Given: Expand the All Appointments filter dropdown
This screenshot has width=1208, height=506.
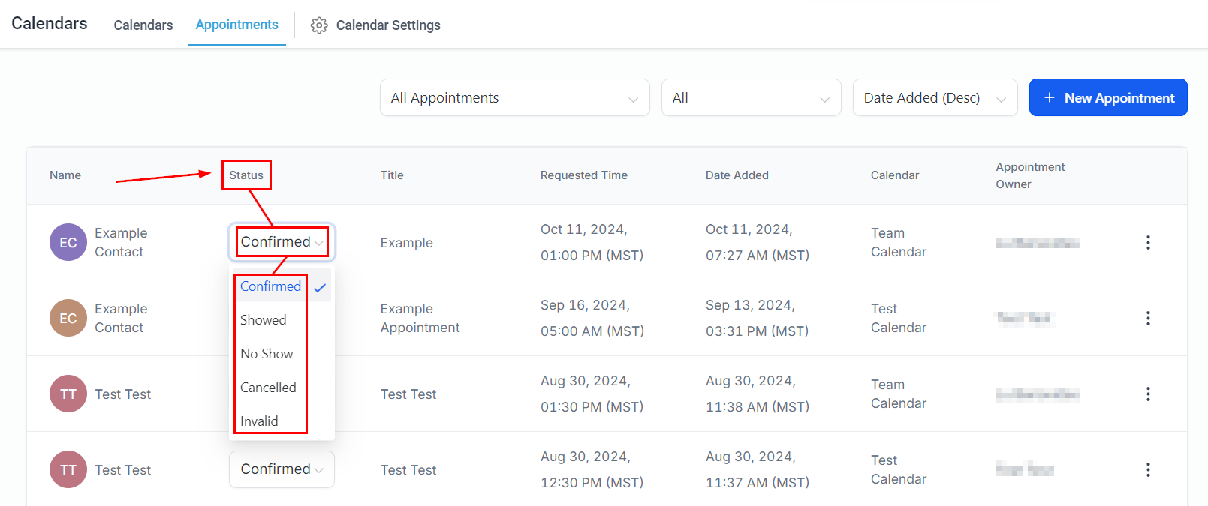Looking at the screenshot, I should tap(514, 97).
